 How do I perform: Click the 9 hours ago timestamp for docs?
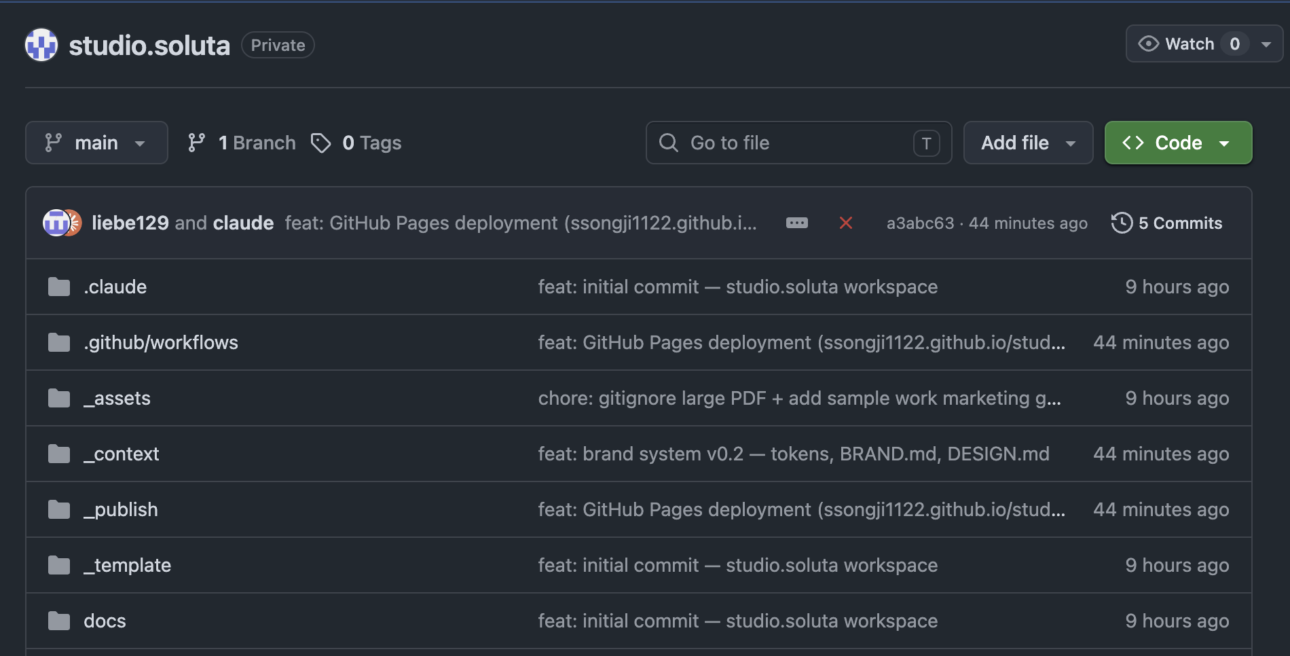click(x=1177, y=621)
